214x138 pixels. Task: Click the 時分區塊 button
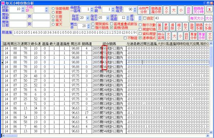tap(161, 36)
